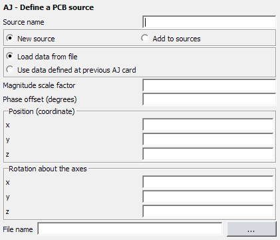Click the Rotation about the axes z field
Screen dimensions: 280x240
(208, 211)
